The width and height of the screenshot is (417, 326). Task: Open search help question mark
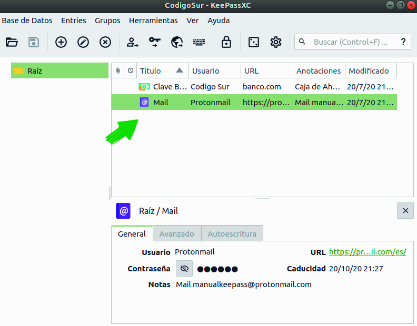(403, 42)
